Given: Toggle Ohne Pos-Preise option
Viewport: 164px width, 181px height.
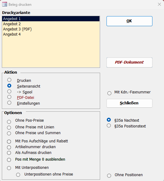Looking at the screenshot, I should tap(9, 122).
